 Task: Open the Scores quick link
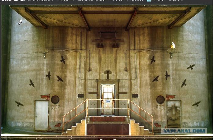[136, 1]
